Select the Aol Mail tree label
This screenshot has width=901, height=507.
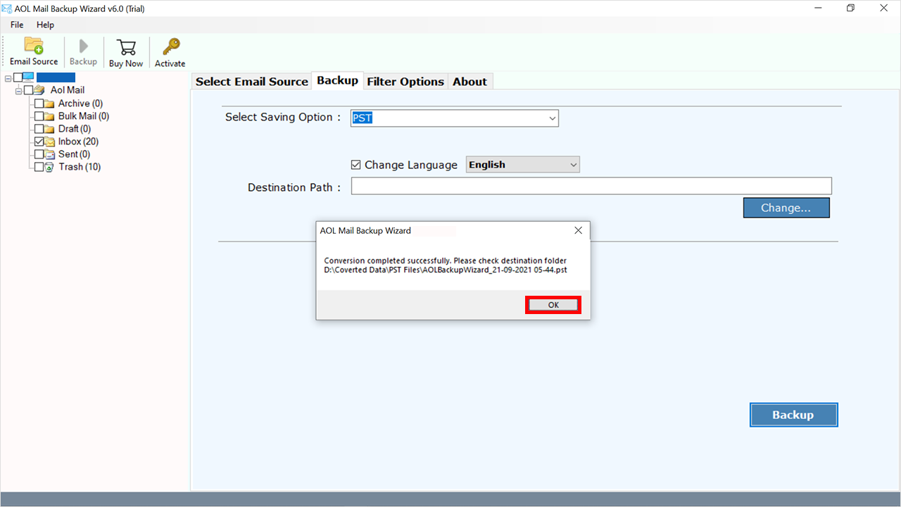click(x=68, y=90)
